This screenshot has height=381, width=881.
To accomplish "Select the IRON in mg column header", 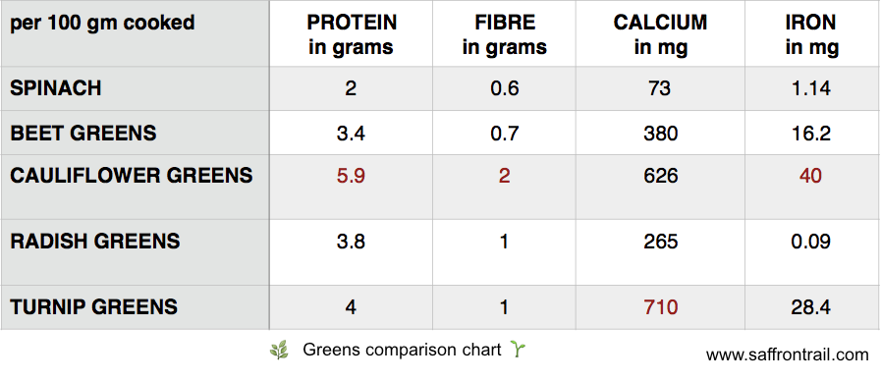I will pos(812,34).
